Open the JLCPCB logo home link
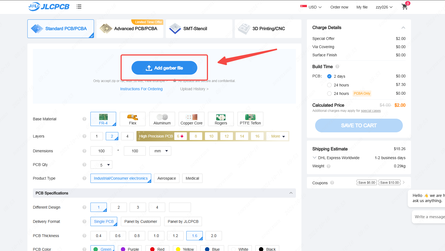The width and height of the screenshot is (445, 251). coord(49,7)
